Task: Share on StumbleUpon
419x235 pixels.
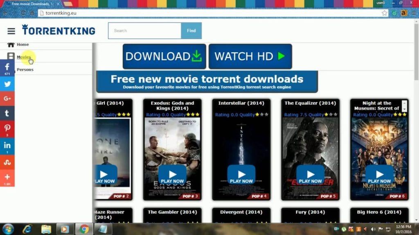Action: click(7, 162)
